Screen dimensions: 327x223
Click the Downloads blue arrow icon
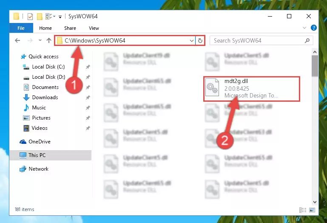pos(26,97)
